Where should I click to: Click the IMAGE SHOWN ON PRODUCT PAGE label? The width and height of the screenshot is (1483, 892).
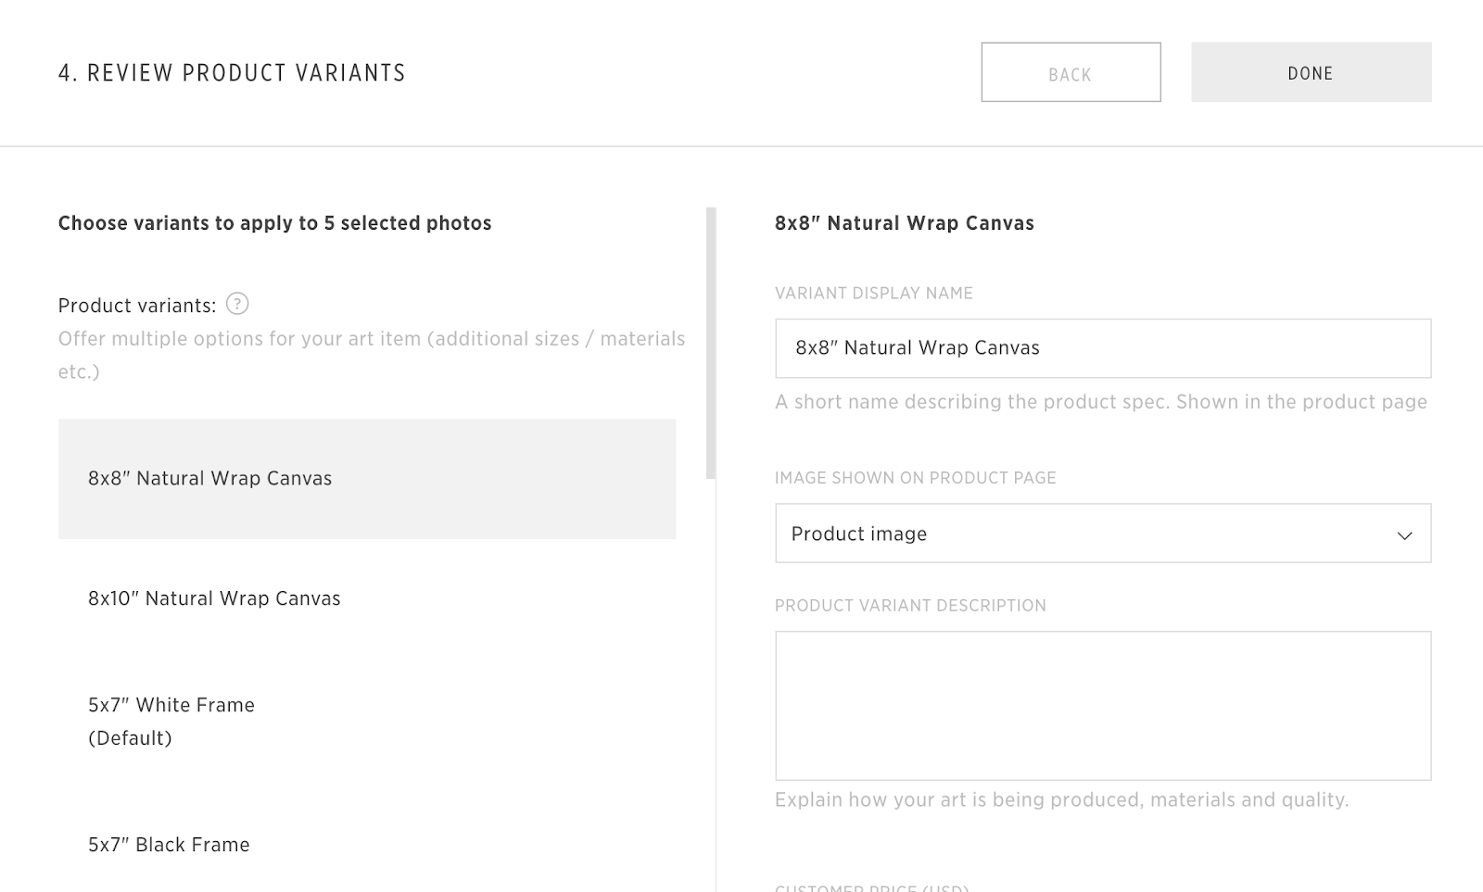click(915, 478)
